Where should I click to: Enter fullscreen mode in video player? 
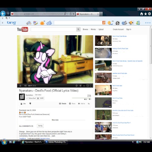tap(91, 86)
